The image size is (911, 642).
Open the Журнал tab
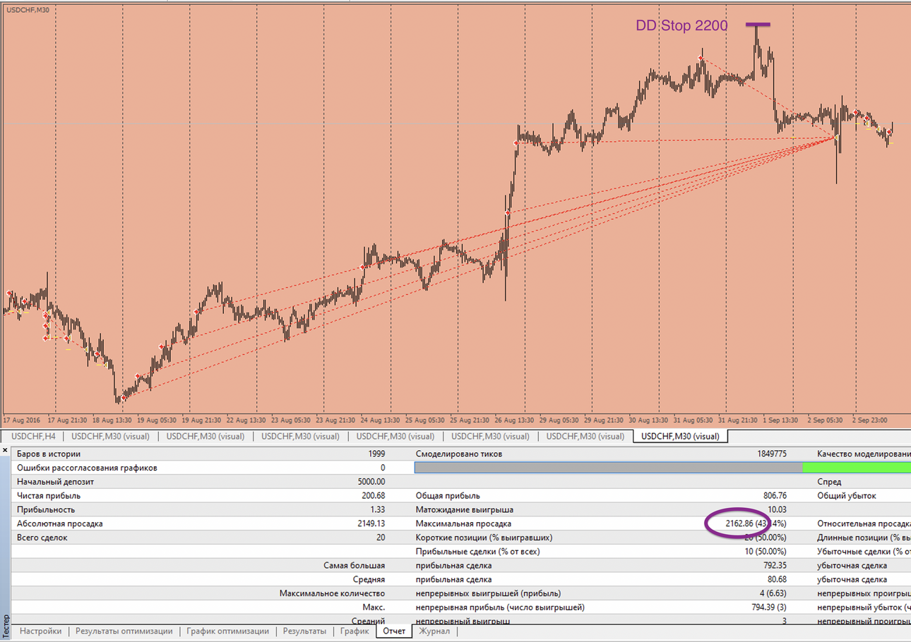tap(434, 631)
